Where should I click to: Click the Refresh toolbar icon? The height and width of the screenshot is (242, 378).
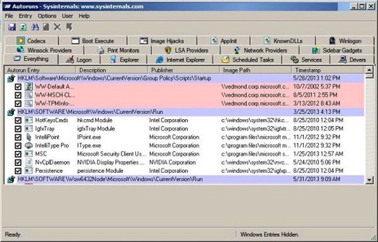(x=23, y=27)
